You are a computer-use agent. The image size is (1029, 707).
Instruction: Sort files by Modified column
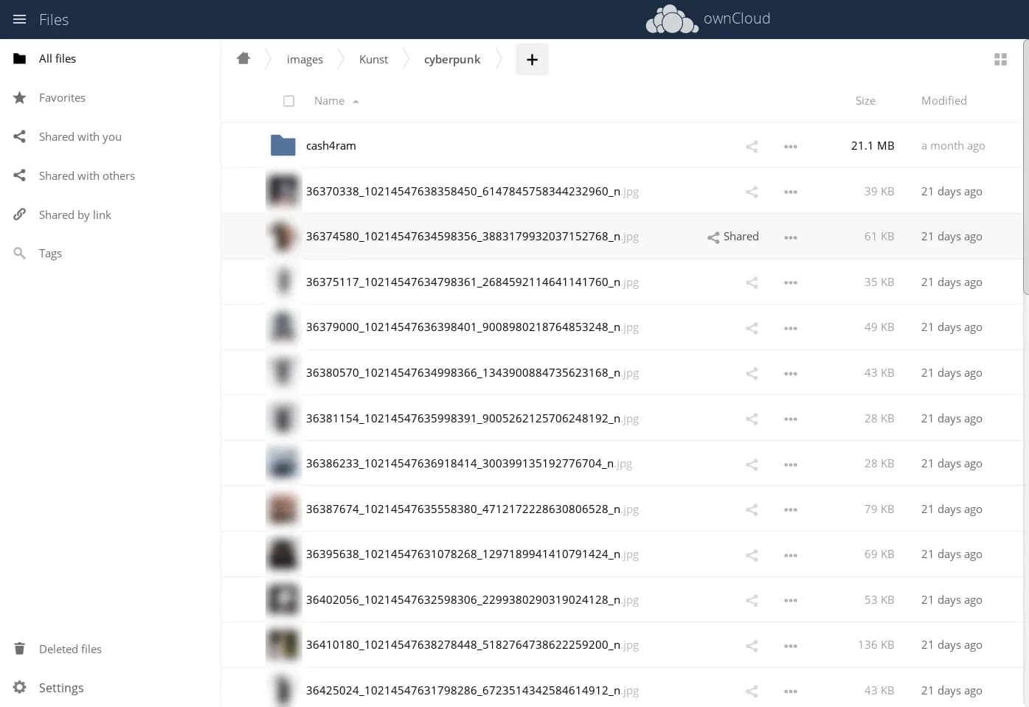tap(943, 101)
